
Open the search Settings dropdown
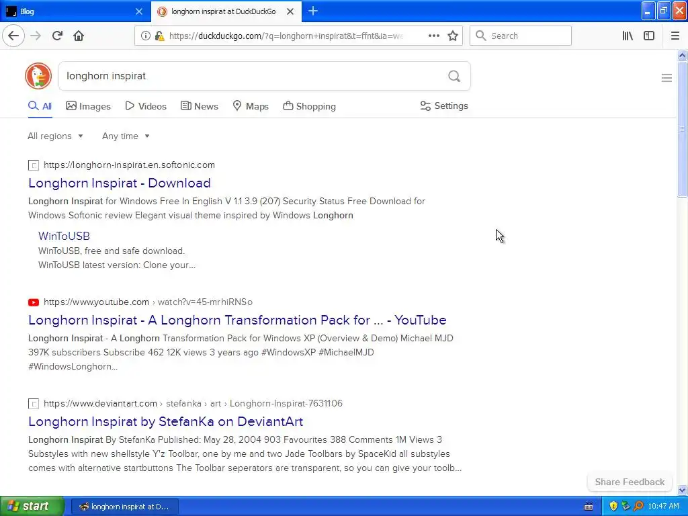point(444,105)
